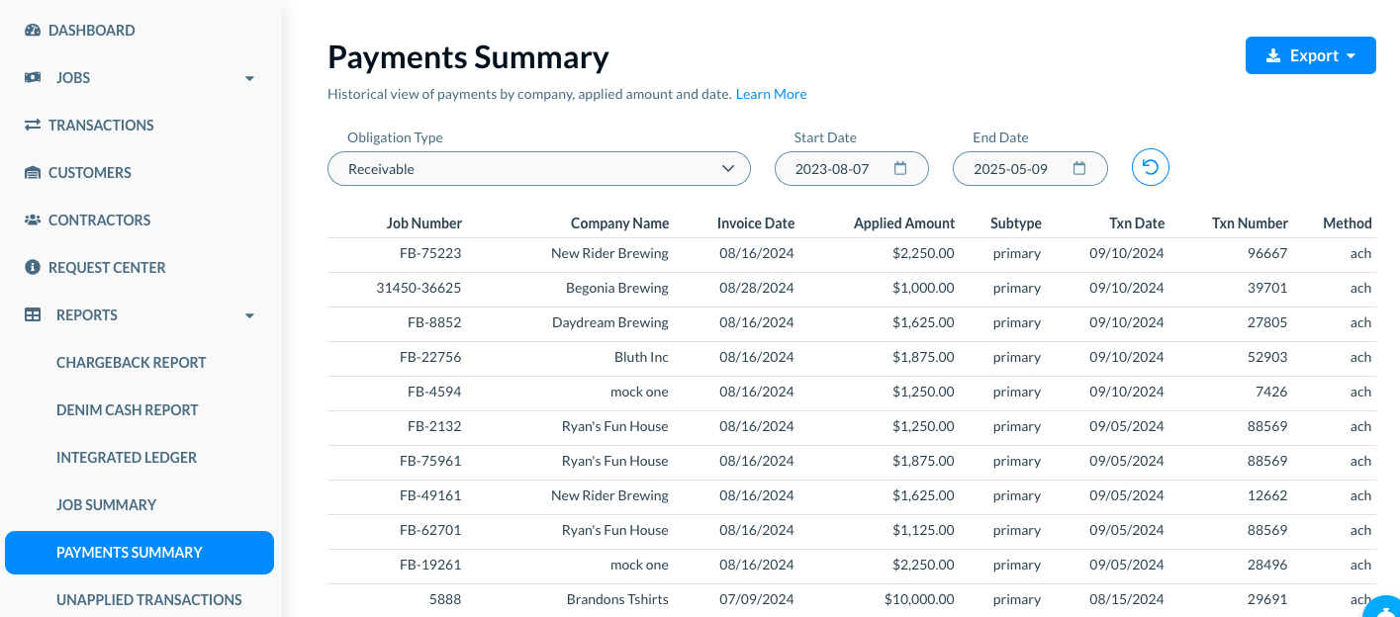
Task: Click the Dashboard gauge icon
Action: (33, 31)
